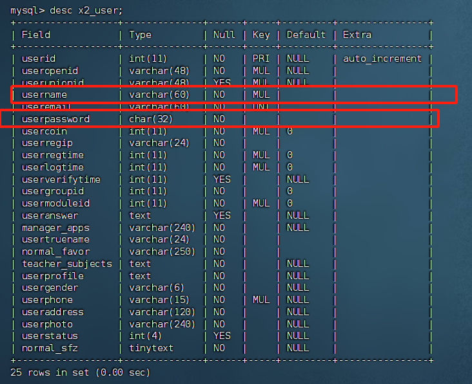This screenshot has height=384, width=472.
Task: Click the 'userregtime' field name
Action: pyautogui.click(x=53, y=155)
